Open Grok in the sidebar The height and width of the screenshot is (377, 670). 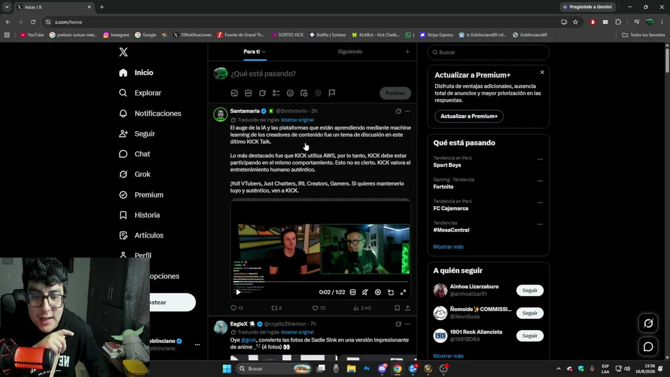135,174
